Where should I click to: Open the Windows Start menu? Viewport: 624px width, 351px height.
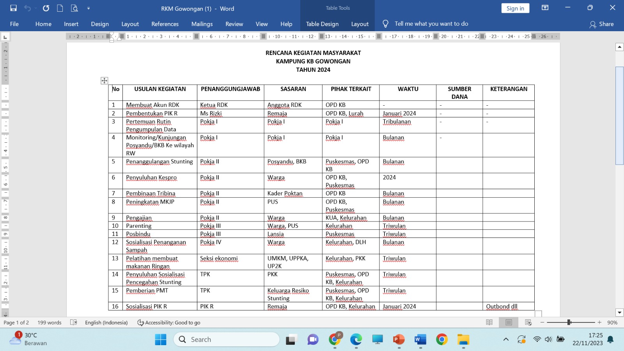[160, 340]
